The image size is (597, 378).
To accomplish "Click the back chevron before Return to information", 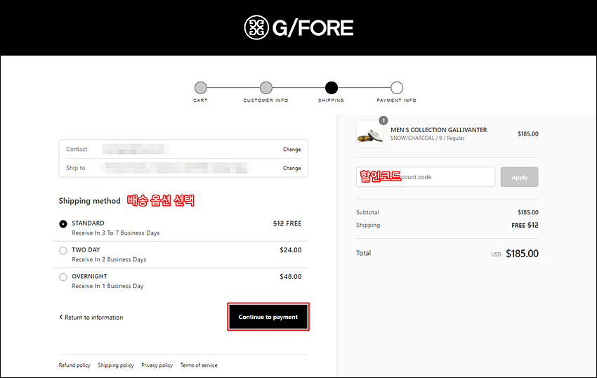I will pyautogui.click(x=61, y=317).
